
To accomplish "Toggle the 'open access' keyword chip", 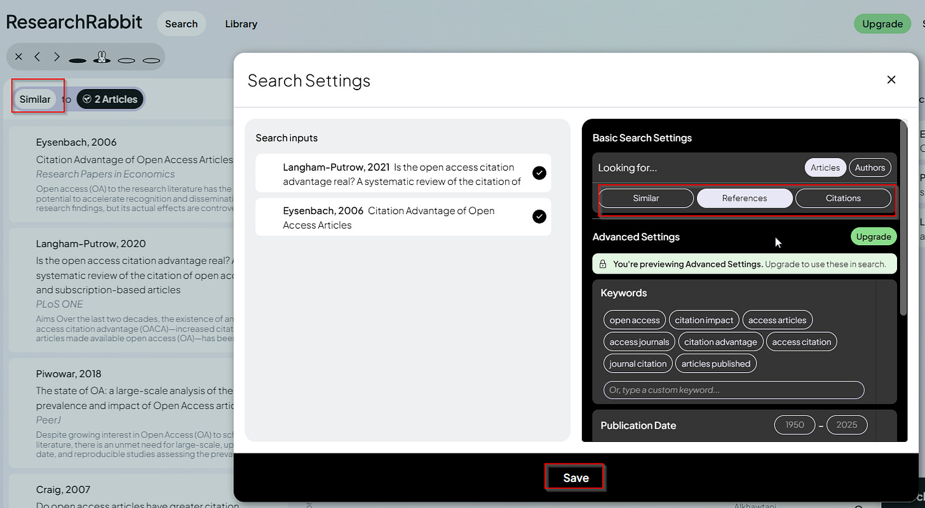I will click(635, 320).
